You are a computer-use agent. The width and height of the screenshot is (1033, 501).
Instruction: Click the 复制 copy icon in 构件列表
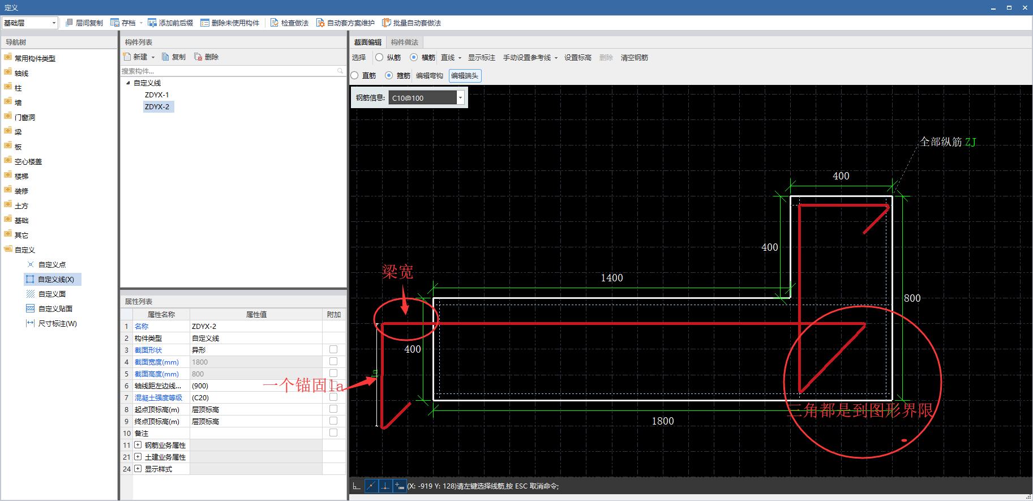(165, 57)
